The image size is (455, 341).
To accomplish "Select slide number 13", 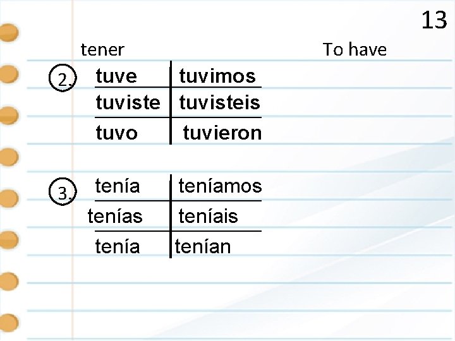I will 434,21.
